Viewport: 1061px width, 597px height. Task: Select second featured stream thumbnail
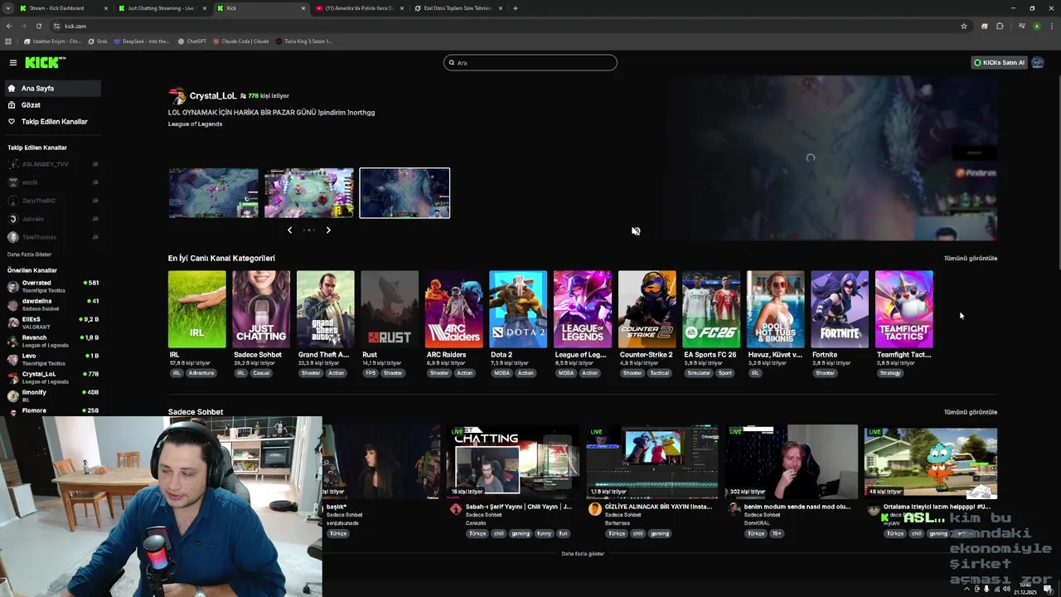point(309,192)
